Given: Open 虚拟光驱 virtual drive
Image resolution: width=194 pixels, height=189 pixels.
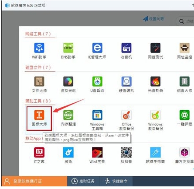Looking at the screenshot, I should (68, 84).
